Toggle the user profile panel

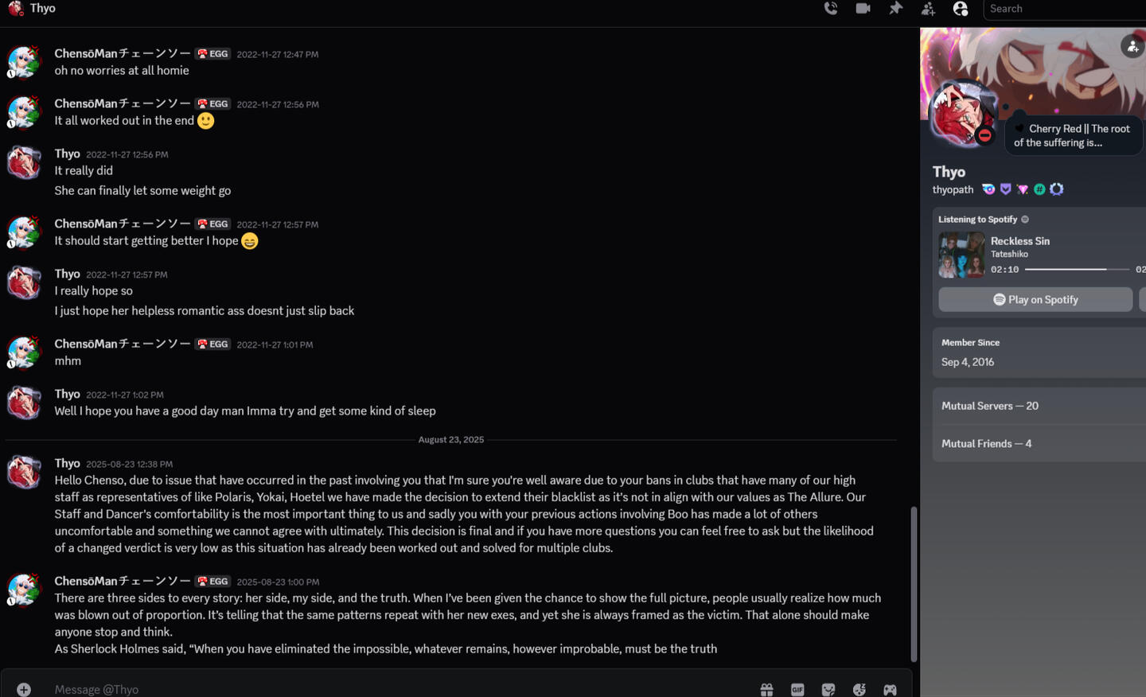(x=961, y=9)
